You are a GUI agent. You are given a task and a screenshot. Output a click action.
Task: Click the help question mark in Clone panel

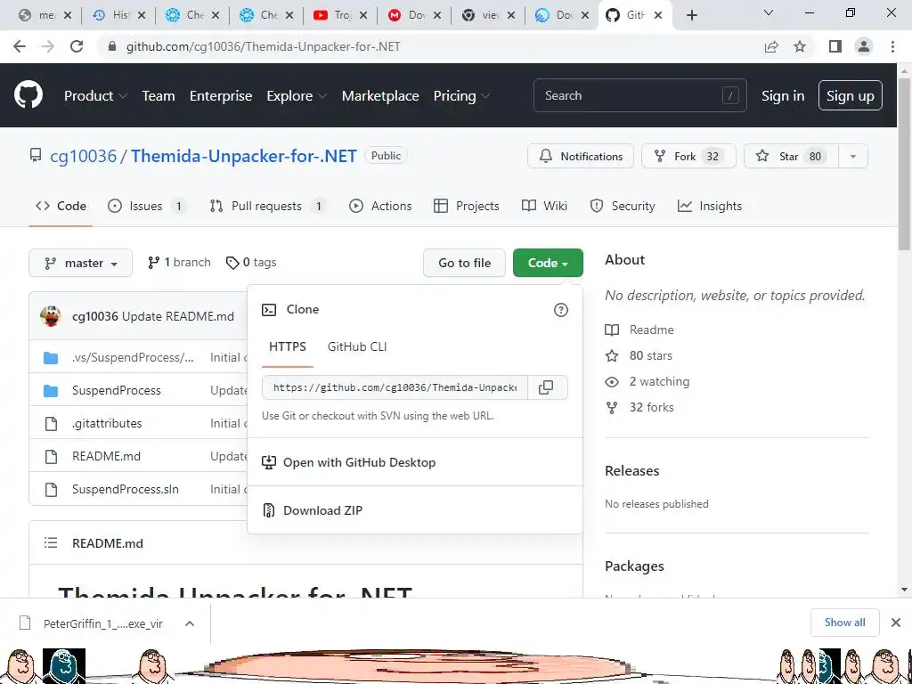561,310
